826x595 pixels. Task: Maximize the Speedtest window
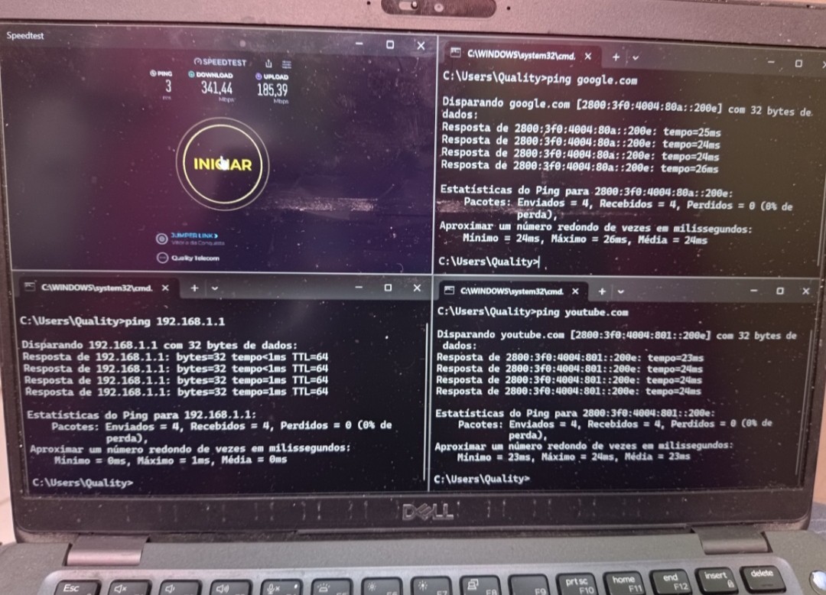click(390, 45)
